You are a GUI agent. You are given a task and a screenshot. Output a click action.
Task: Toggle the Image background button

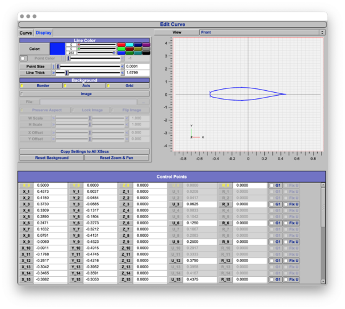coord(85,94)
